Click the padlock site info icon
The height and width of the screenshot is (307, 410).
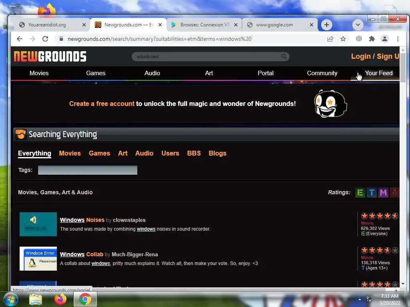tap(61, 39)
